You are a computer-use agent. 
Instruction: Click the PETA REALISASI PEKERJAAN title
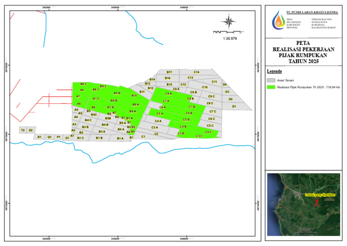[304, 52]
